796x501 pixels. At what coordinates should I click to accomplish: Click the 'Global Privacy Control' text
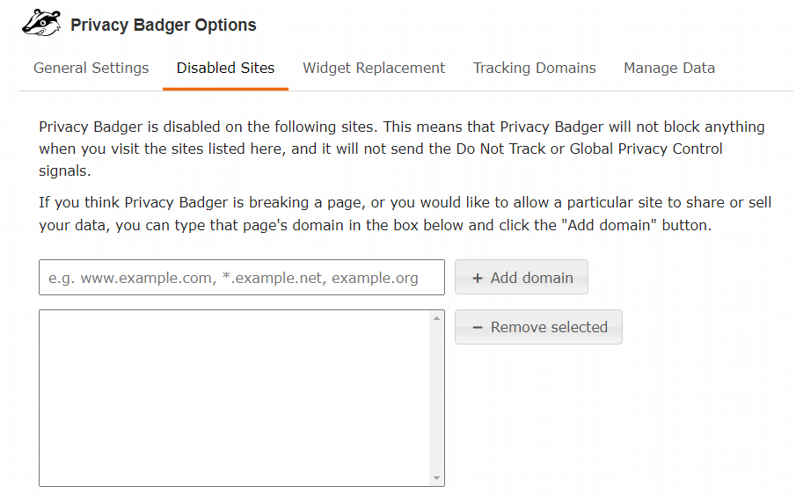(x=646, y=149)
